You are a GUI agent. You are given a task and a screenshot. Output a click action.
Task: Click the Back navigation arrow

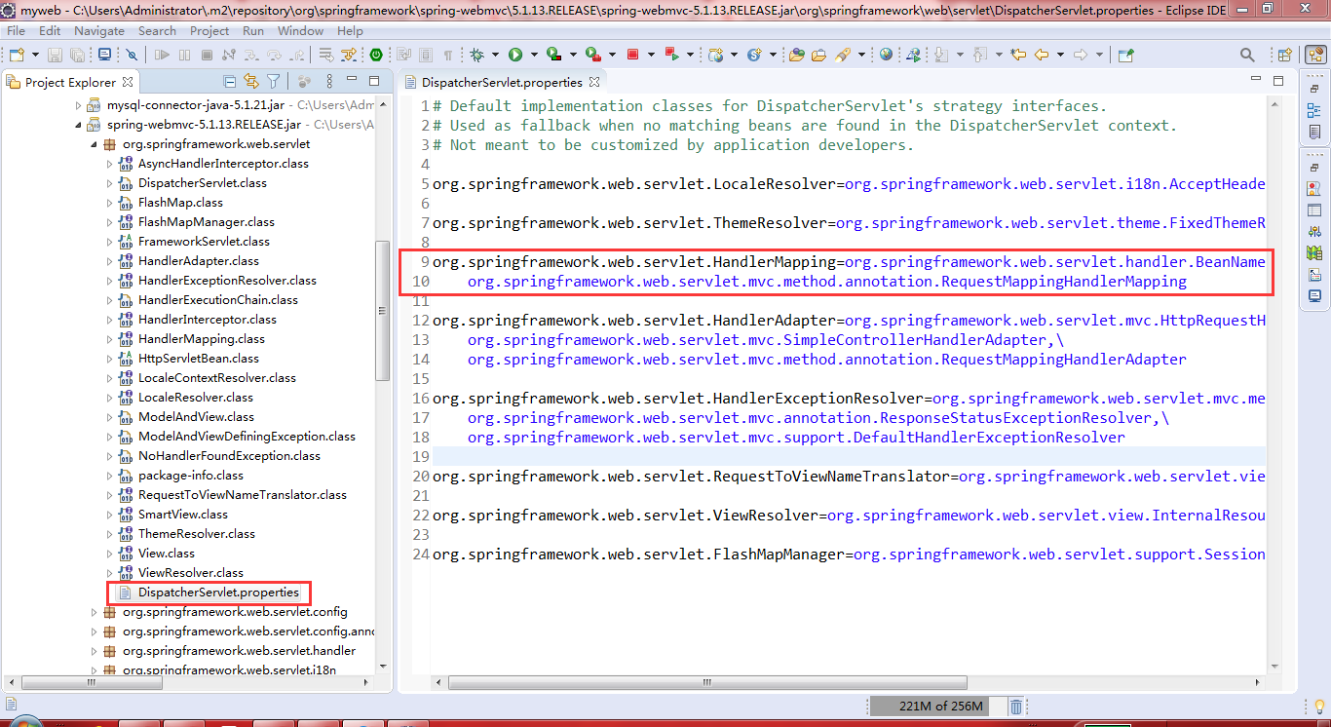[1041, 55]
